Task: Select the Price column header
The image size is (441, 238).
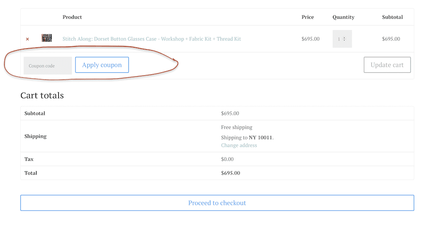Action: click(x=308, y=17)
